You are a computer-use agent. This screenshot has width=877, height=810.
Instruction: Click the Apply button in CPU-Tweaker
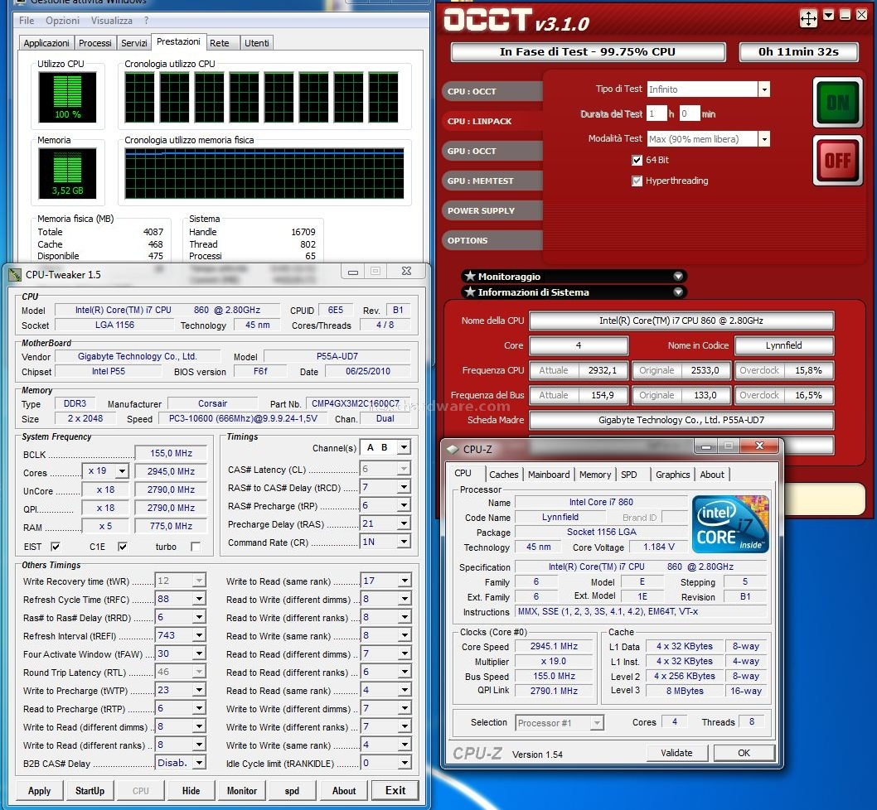click(39, 790)
